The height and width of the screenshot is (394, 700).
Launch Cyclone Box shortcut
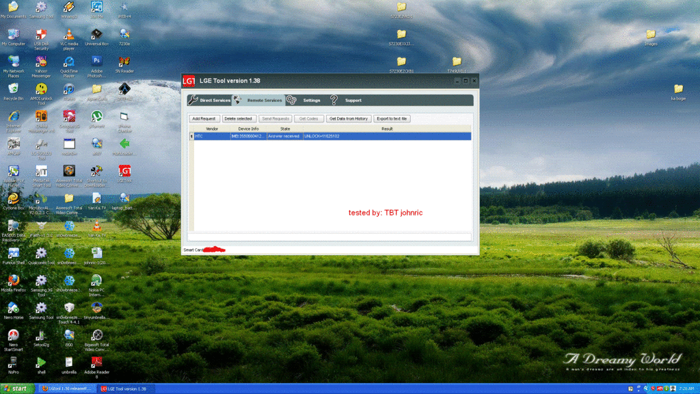pos(14,201)
